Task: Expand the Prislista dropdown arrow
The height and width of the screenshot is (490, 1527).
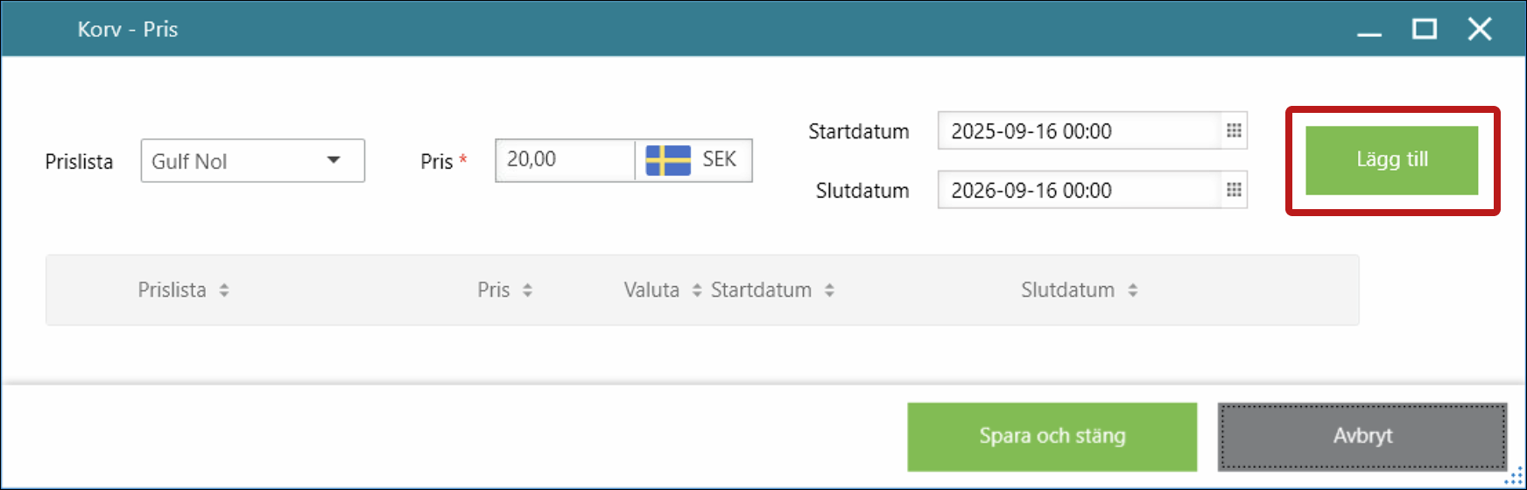Action: [334, 160]
